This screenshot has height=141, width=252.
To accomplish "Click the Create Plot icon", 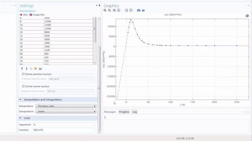I will click(x=31, y=15).
